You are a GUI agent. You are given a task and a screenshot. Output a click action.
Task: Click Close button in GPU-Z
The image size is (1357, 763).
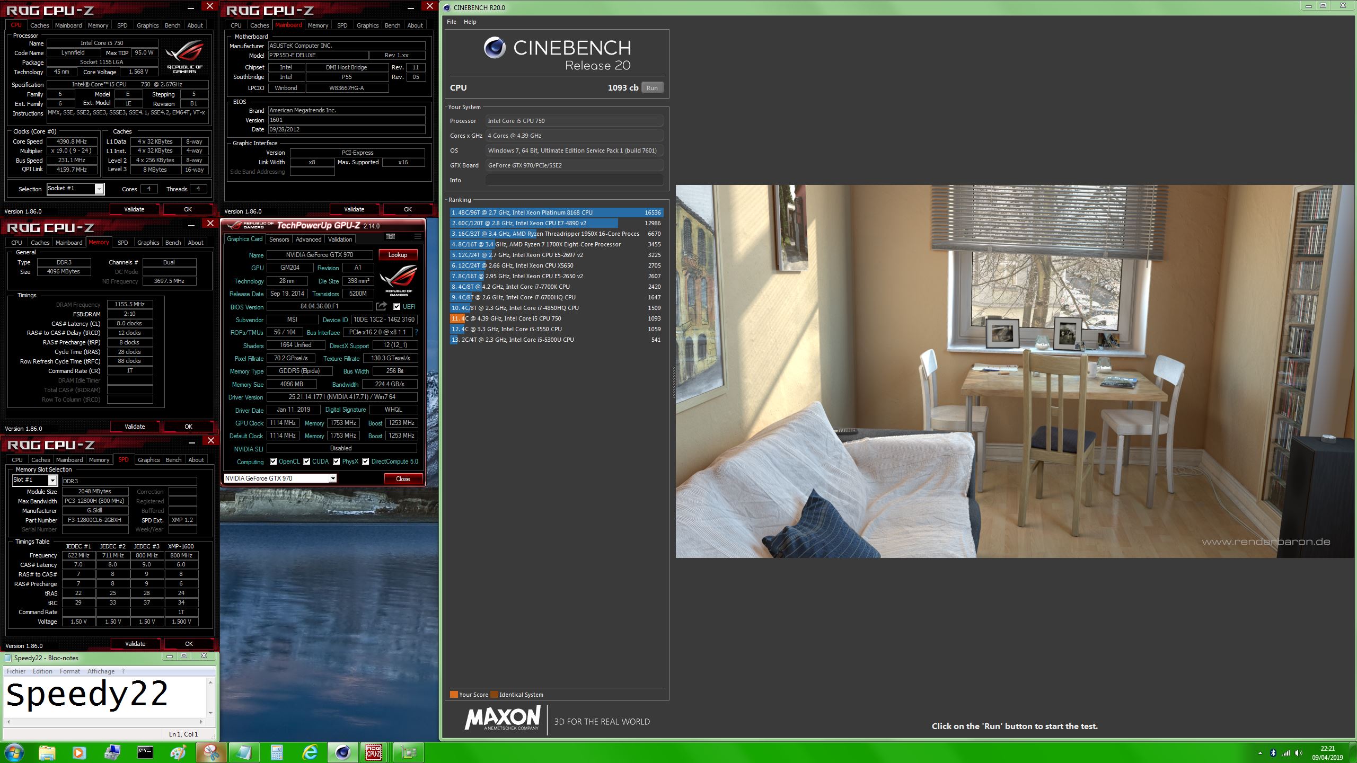(x=403, y=478)
